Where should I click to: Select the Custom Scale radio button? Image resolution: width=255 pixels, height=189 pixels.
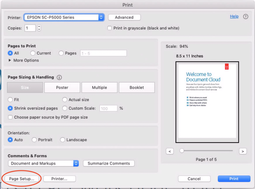coord(64,108)
